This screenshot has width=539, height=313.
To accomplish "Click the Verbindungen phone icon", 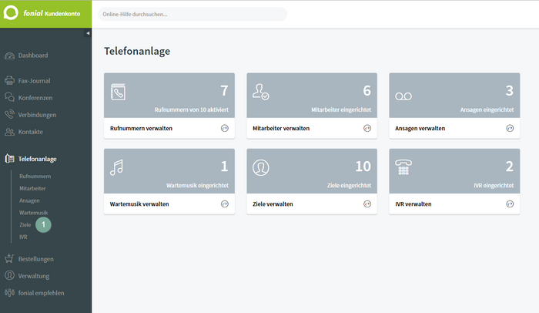I will point(9,115).
